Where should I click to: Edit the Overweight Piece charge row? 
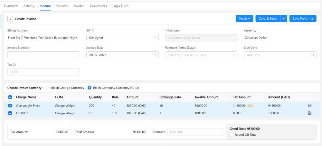[310, 106]
